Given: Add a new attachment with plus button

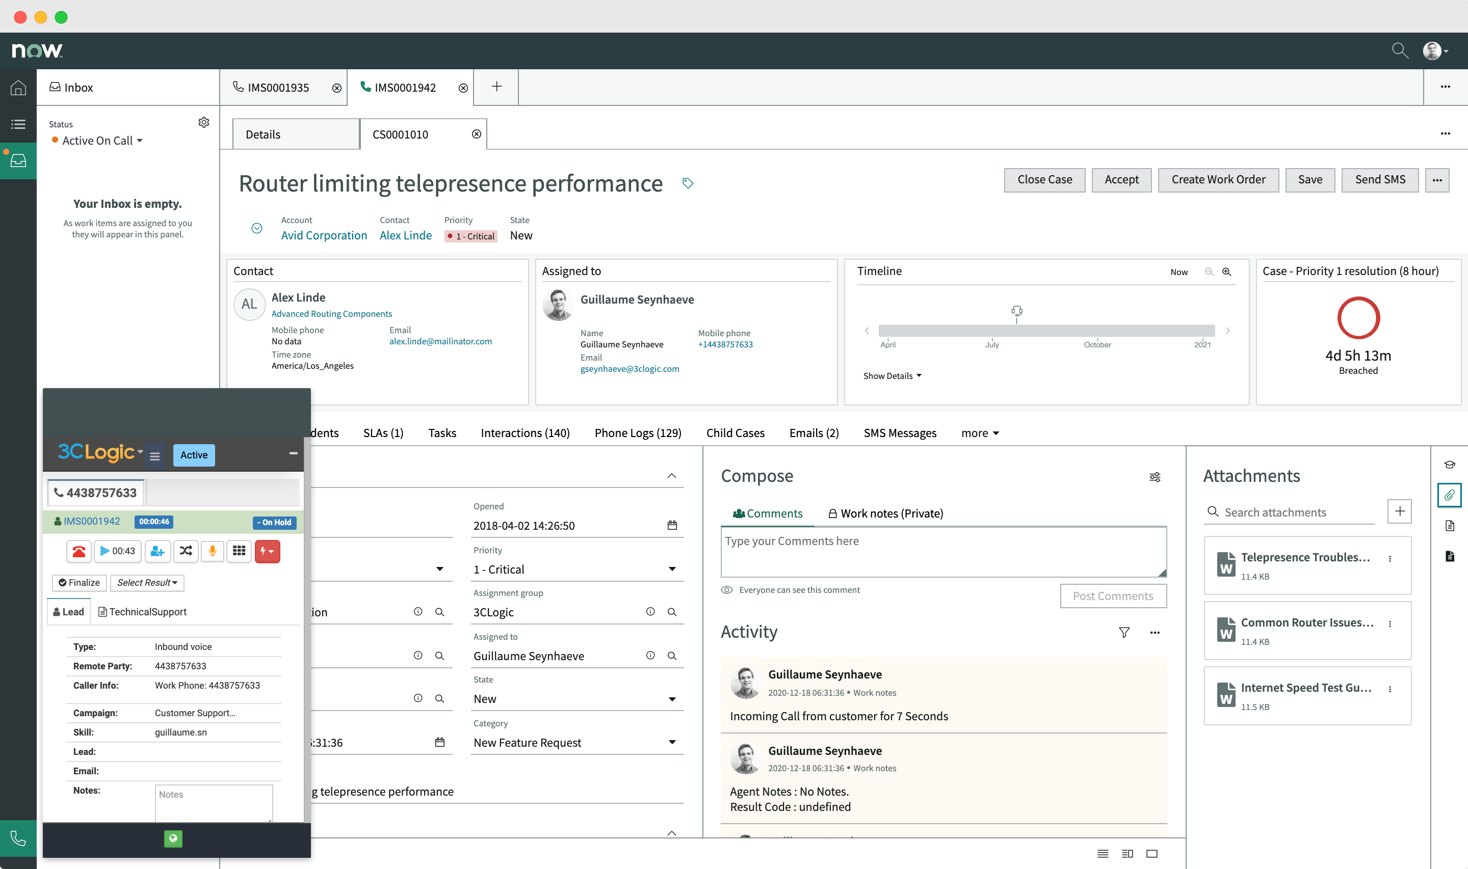Looking at the screenshot, I should click(x=1400, y=511).
